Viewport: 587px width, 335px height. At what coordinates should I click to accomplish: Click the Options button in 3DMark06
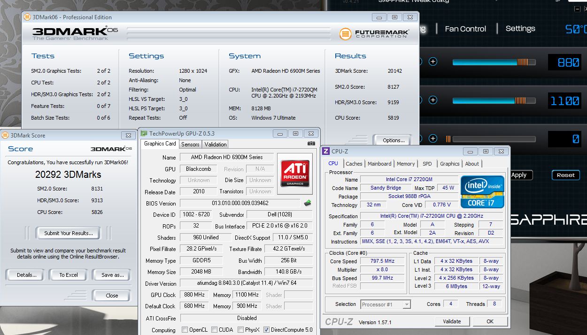(x=394, y=140)
